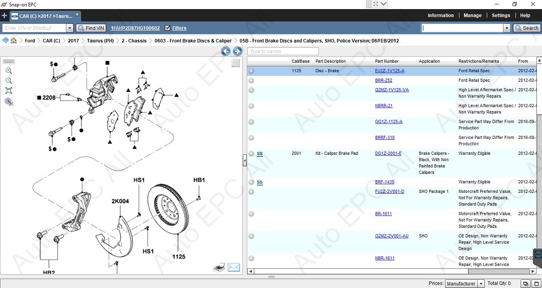Click the Search button

pyautogui.click(x=526, y=28)
